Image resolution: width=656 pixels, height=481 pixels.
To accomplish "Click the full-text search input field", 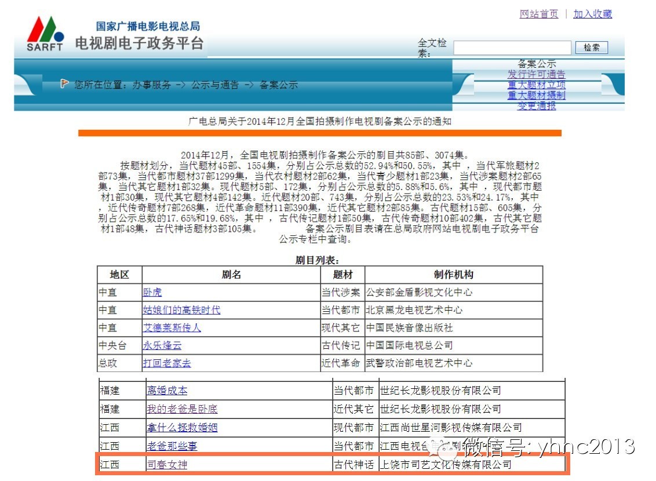I will point(512,48).
